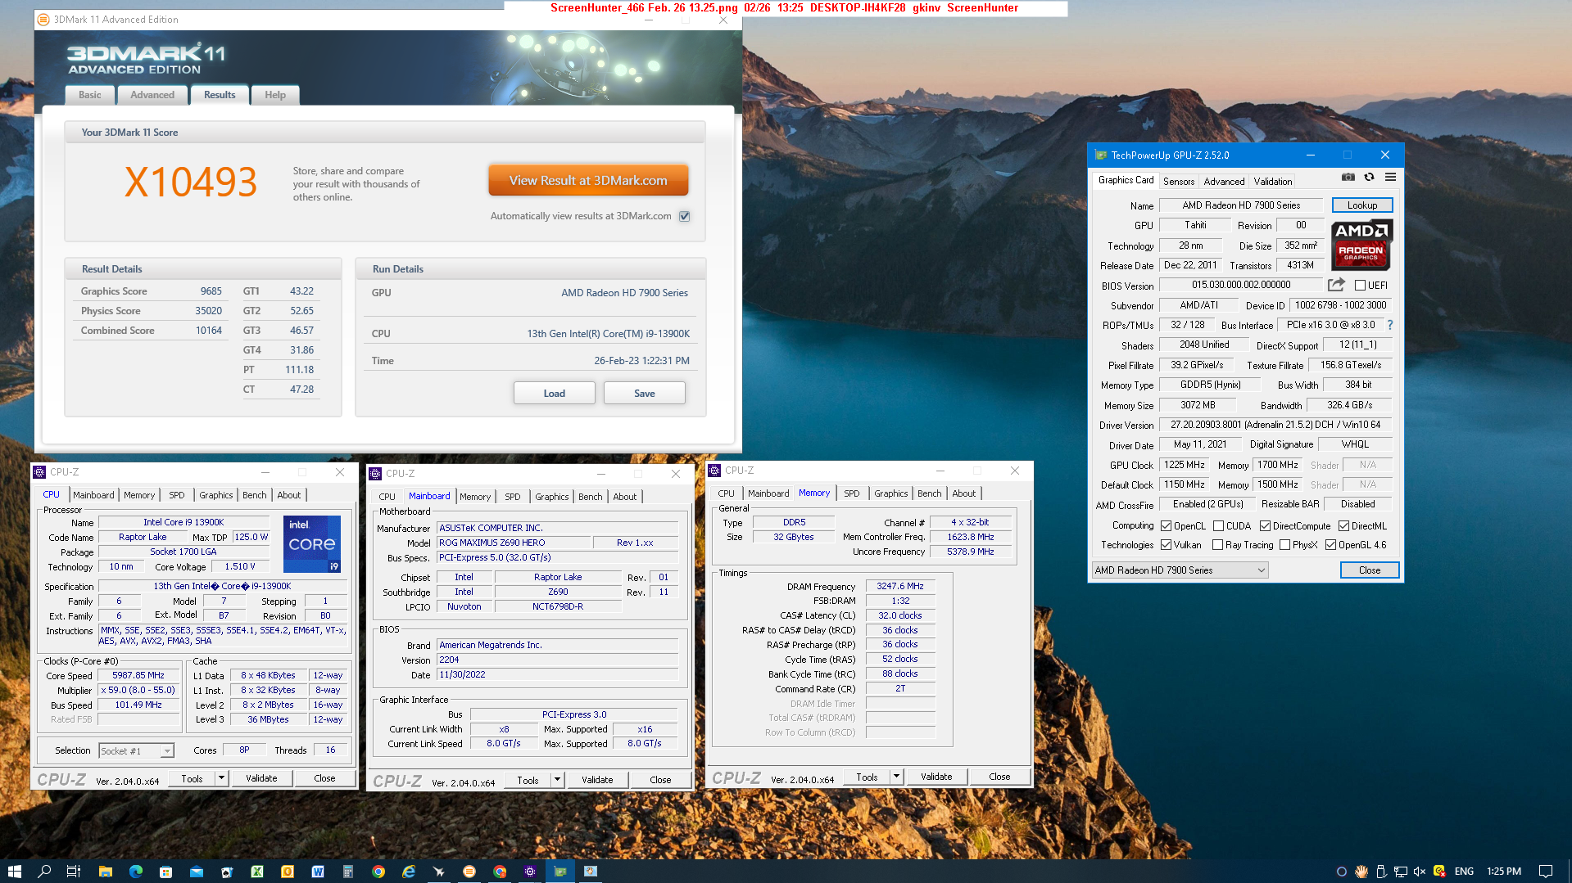Toggle the PhysX checkbox
The image size is (1572, 883).
click(1284, 545)
